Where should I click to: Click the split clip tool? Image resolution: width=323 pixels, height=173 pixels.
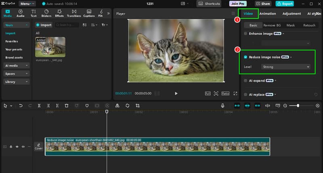pos(39,106)
